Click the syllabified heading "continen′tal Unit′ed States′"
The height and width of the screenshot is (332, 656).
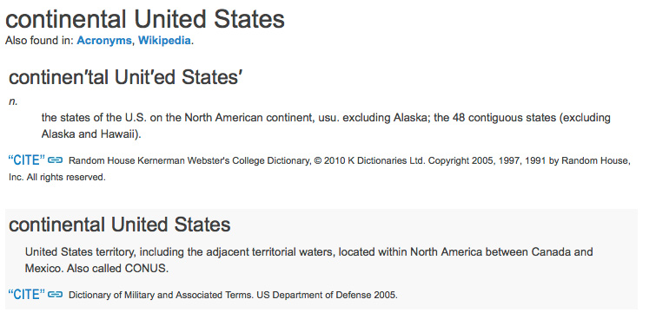point(125,77)
